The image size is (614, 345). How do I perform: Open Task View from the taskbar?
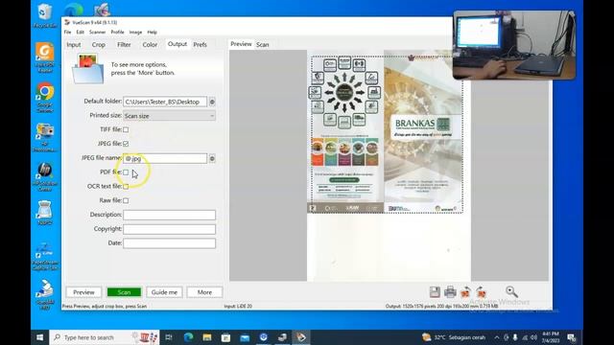tap(169, 337)
